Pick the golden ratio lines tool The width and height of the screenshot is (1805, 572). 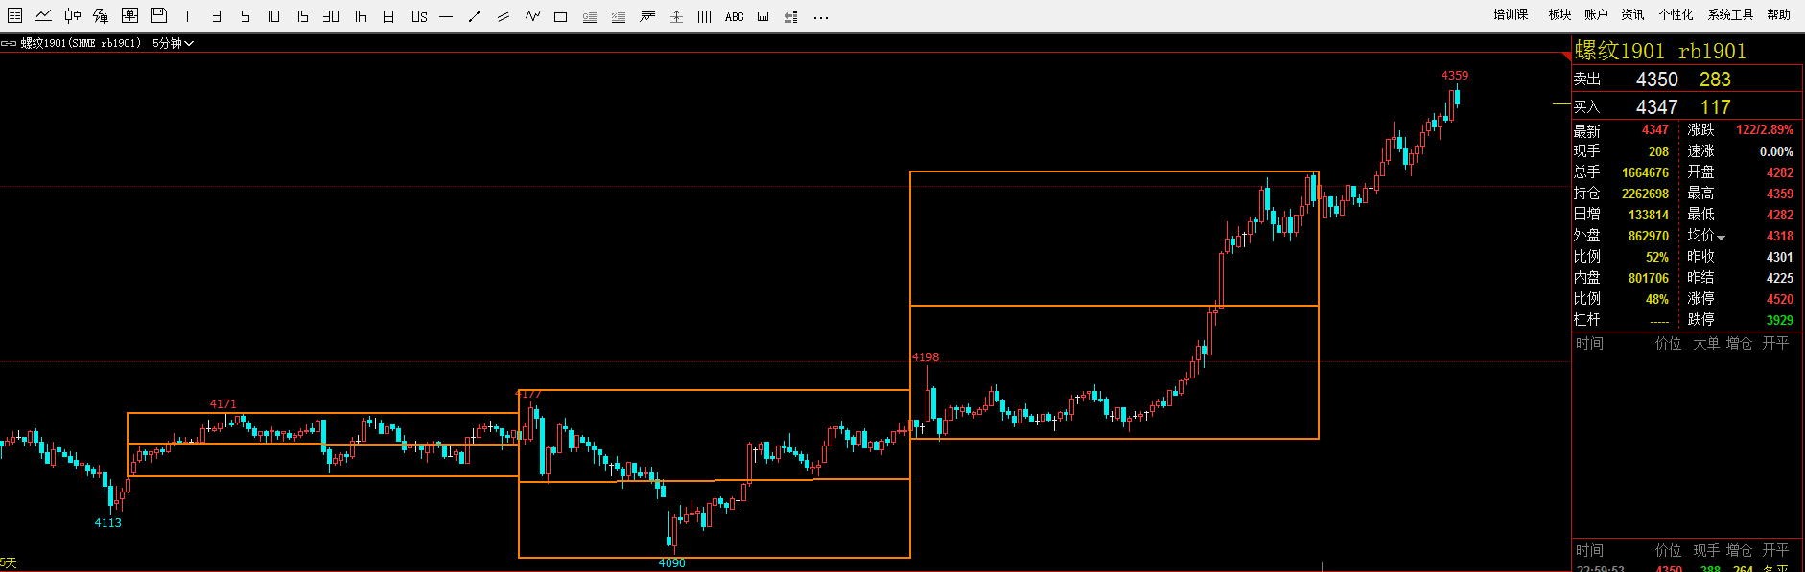click(x=590, y=16)
